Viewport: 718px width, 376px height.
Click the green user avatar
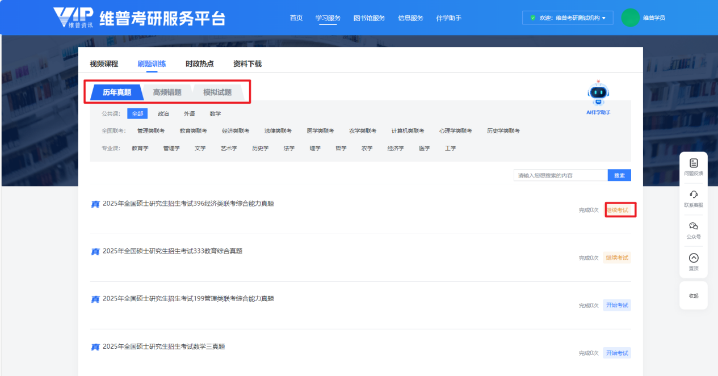(x=630, y=18)
